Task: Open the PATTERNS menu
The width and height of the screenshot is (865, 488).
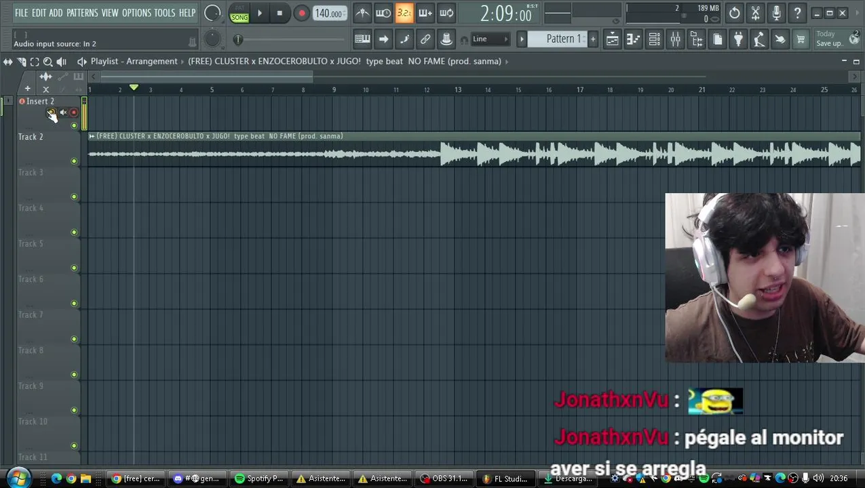Action: pyautogui.click(x=82, y=13)
